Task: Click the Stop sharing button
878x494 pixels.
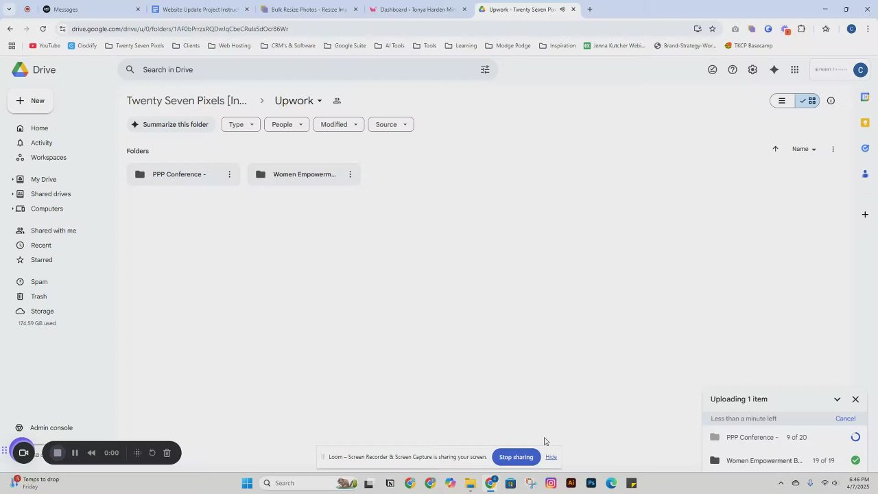Action: pos(516,457)
